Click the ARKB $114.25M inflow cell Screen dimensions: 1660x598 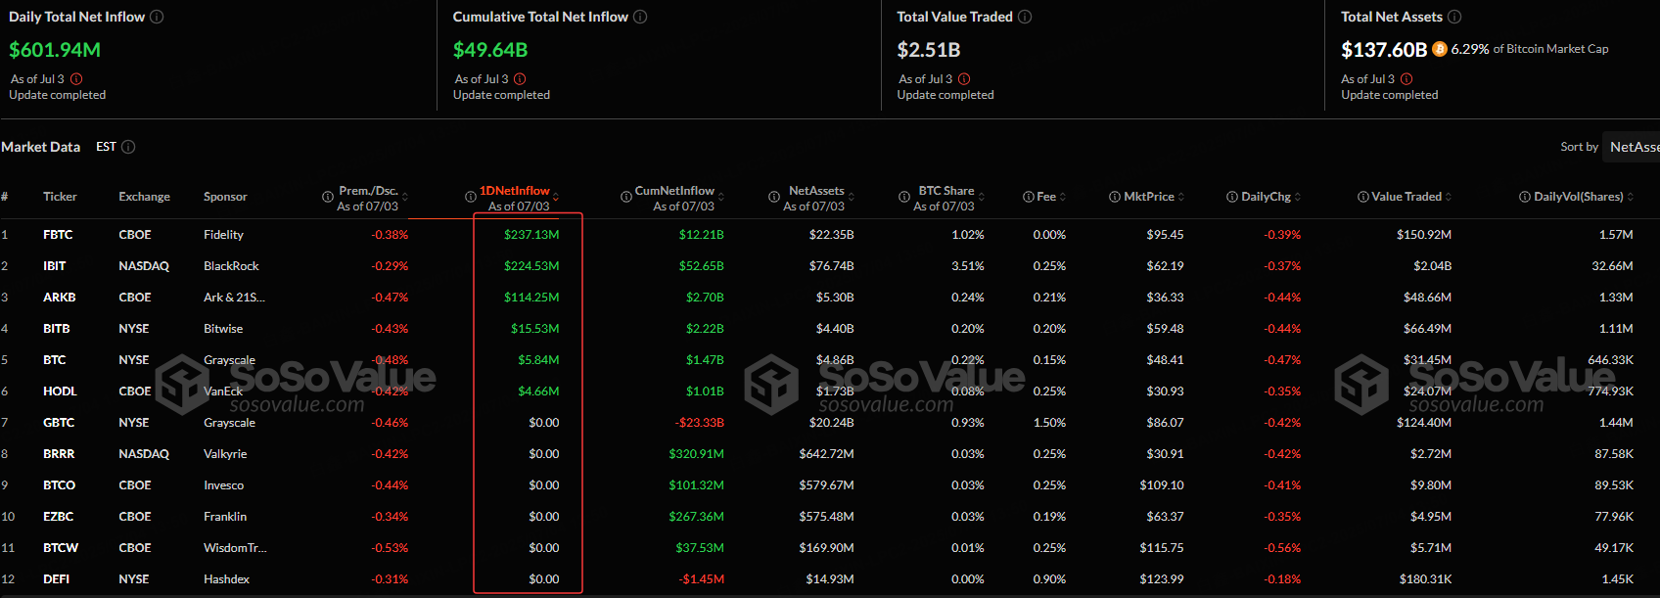click(530, 298)
